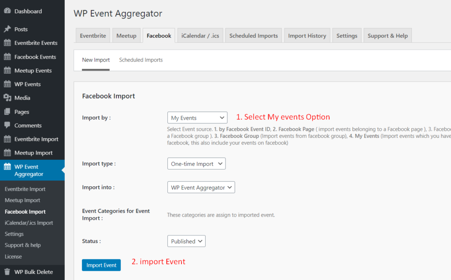The width and height of the screenshot is (451, 280).
Task: Go to the Import History tab
Action: tap(307, 36)
